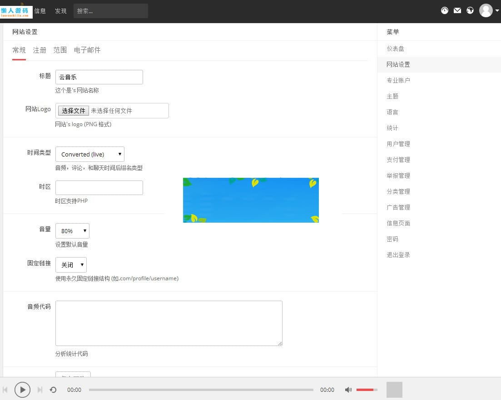
Task: Skip to next track in the player
Action: tap(40, 389)
